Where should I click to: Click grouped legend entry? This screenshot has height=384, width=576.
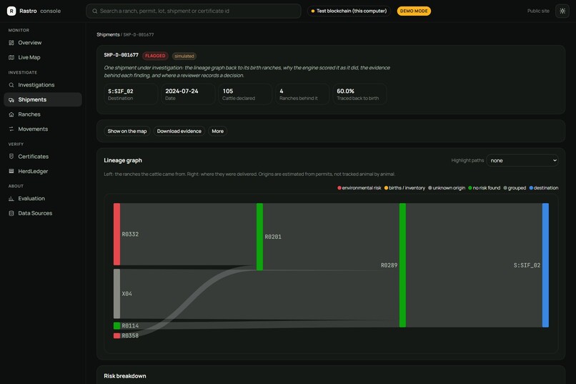tap(515, 188)
